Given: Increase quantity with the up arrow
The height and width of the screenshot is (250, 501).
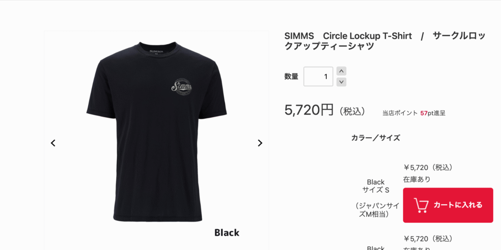Looking at the screenshot, I should point(342,71).
